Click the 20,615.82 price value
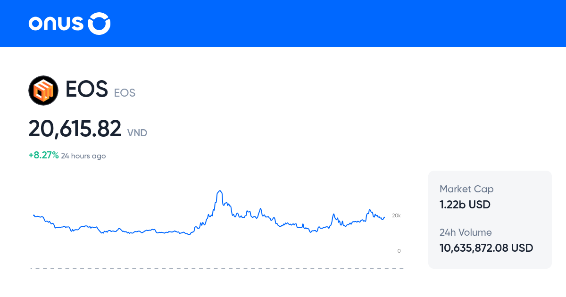The width and height of the screenshot is (566, 297). pyautogui.click(x=75, y=129)
